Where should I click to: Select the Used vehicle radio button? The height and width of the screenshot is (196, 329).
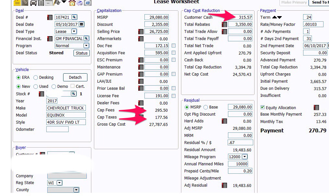[x=36, y=87]
